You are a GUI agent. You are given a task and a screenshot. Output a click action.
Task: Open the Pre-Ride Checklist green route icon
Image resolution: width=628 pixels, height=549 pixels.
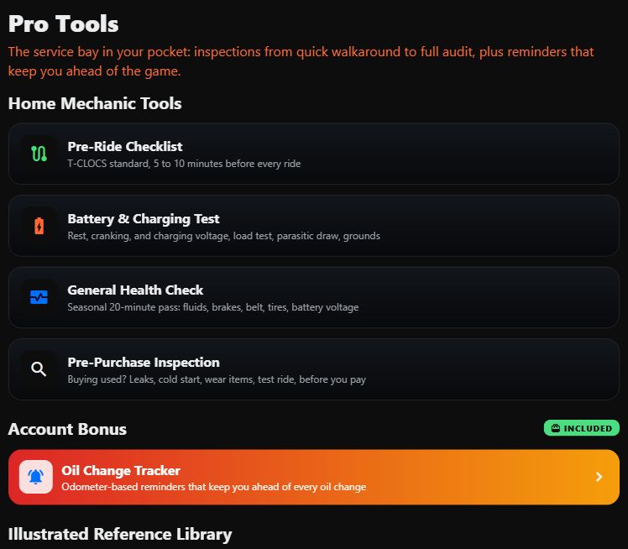pyautogui.click(x=39, y=154)
